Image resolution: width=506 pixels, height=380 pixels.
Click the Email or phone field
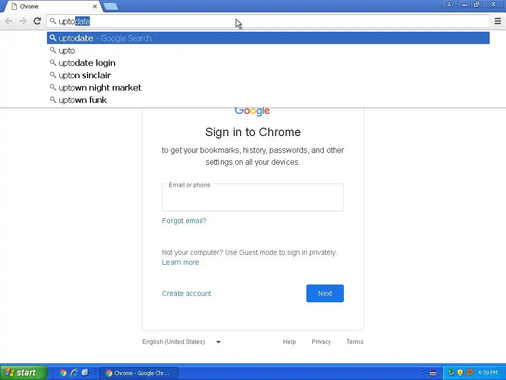pyautogui.click(x=253, y=197)
